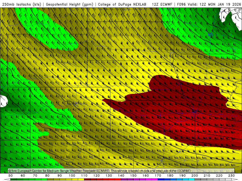Click the right arrow end of the colorbar
Screen dimensions: 242x181
(x=235, y=179)
